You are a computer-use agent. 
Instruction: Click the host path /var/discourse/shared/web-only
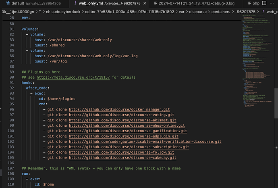point(80,40)
